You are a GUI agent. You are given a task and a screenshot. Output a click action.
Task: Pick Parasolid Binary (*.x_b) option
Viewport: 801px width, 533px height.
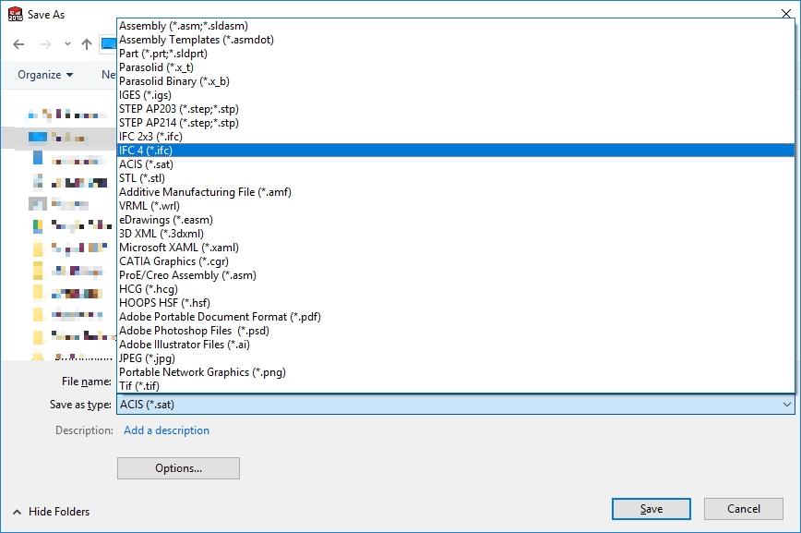pyautogui.click(x=456, y=80)
